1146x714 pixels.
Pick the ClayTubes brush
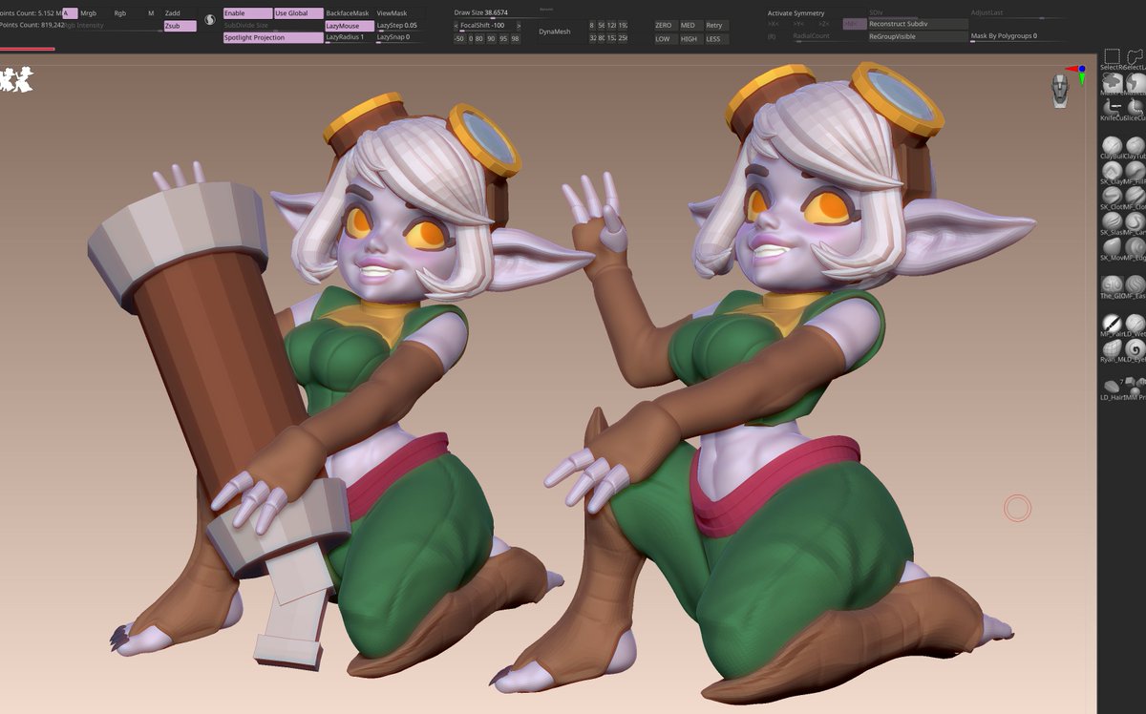click(x=1135, y=146)
